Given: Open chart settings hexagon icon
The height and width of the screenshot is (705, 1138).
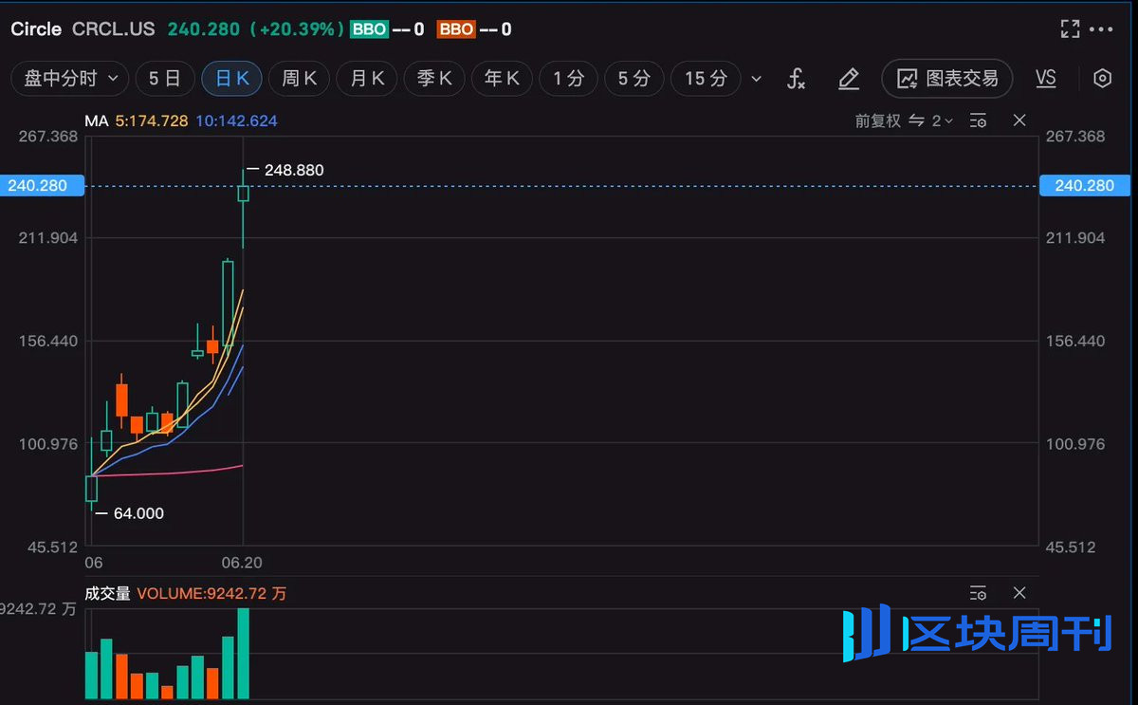Looking at the screenshot, I should click(1102, 79).
